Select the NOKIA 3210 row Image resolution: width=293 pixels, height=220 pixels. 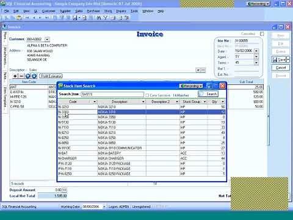pos(142,107)
